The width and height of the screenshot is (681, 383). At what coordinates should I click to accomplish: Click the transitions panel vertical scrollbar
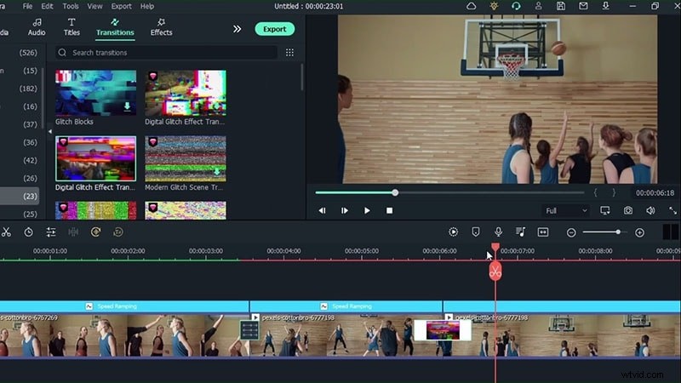[302, 77]
